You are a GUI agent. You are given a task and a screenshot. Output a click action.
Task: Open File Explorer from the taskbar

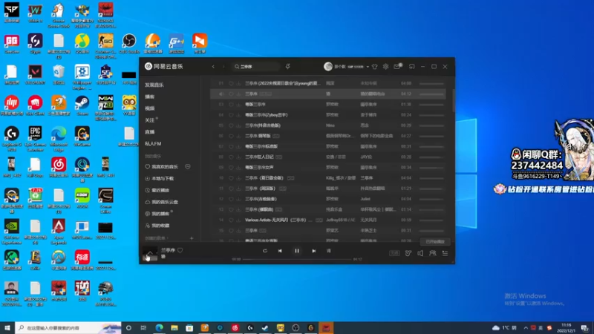[174, 327]
